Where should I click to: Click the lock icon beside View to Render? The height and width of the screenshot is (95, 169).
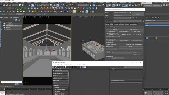point(143,21)
